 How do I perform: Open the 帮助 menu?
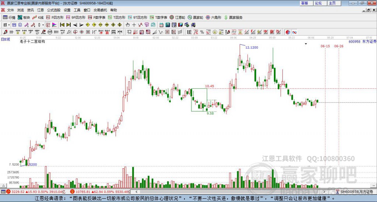pyautogui.click(x=113, y=10)
